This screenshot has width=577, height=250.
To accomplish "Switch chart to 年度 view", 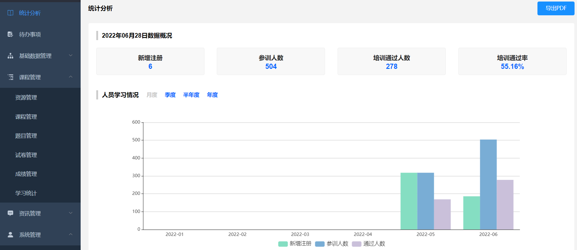I will click(x=212, y=95).
